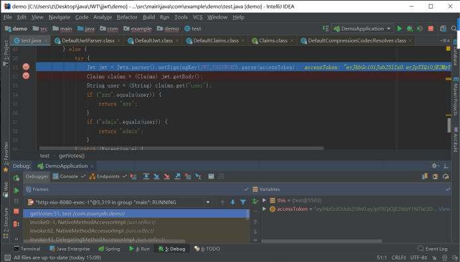This screenshot has width=460, height=262.
Task: Open the Java Enterprise tool window
Action: [x=70, y=249]
